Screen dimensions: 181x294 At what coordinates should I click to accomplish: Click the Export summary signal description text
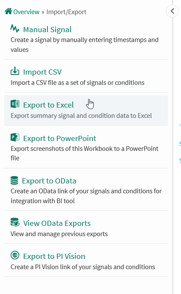(x=81, y=116)
